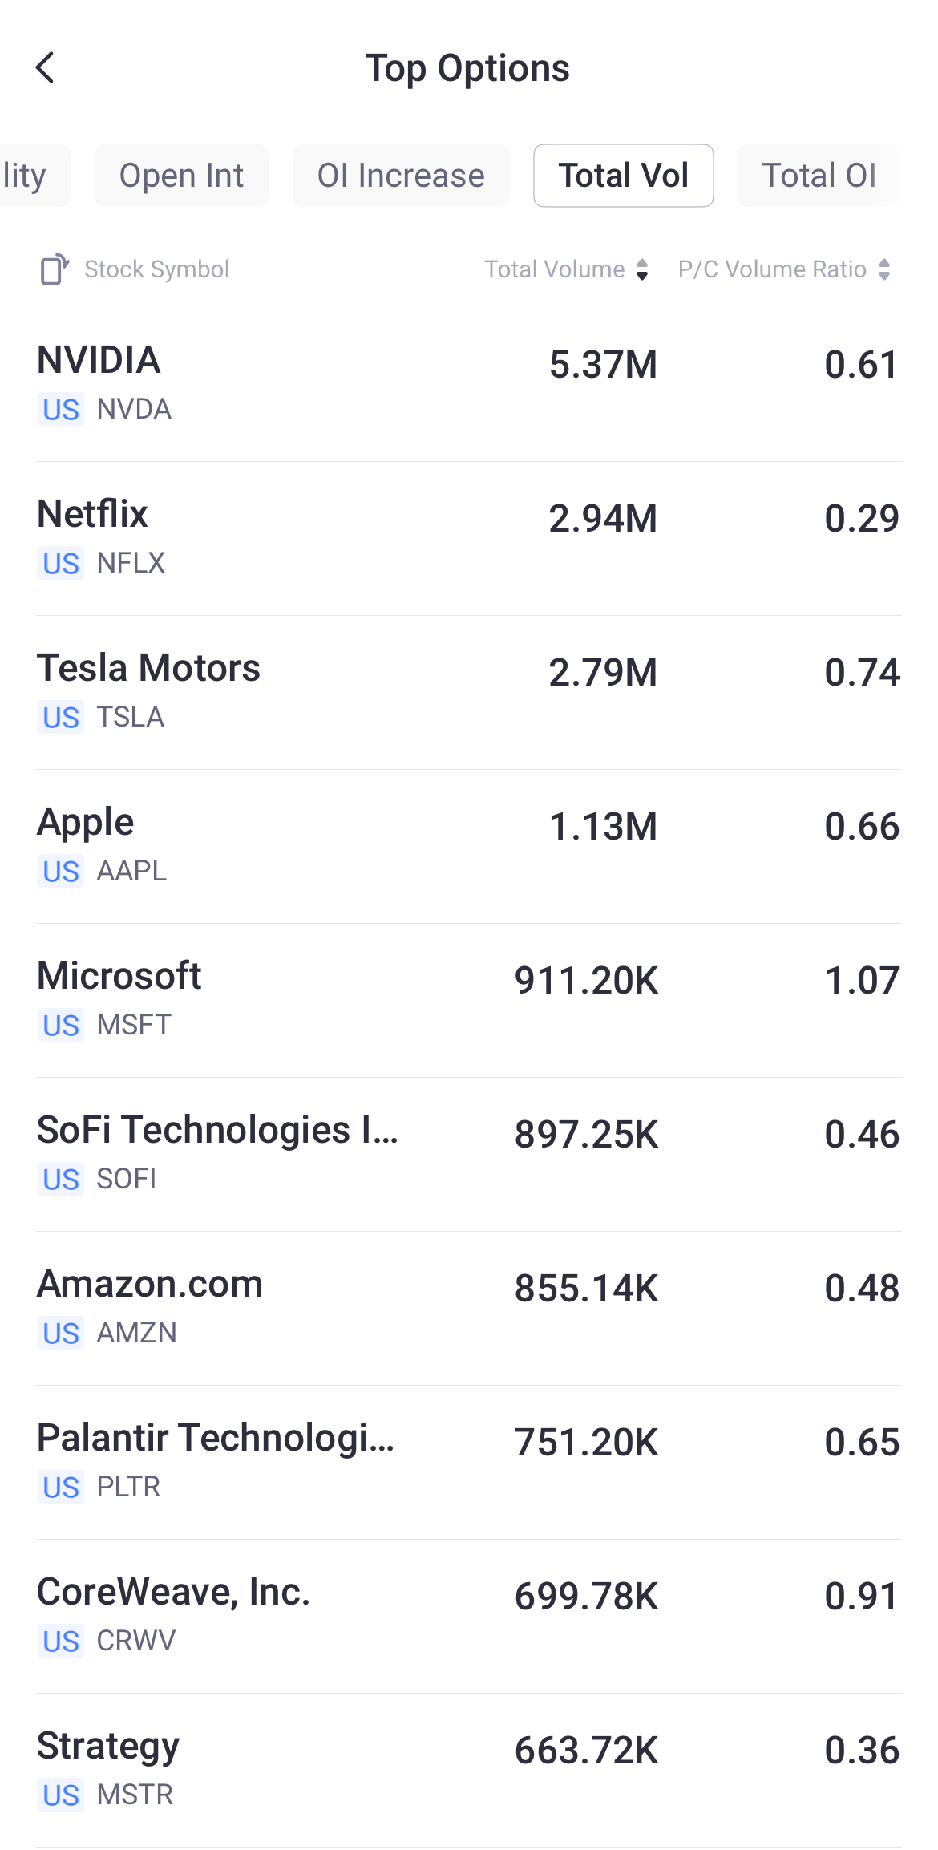Open the NVIDIA options row
The width and height of the screenshot is (938, 1850).
click(x=469, y=384)
